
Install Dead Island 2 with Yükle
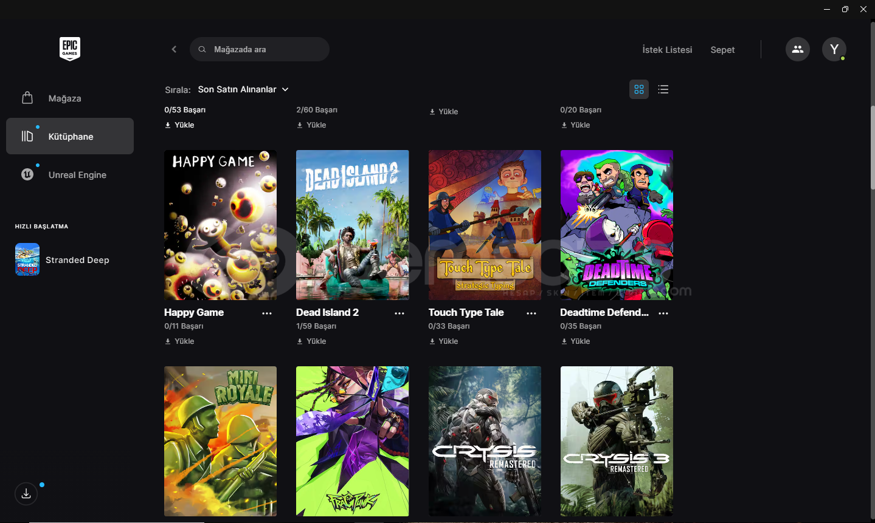[x=311, y=341]
